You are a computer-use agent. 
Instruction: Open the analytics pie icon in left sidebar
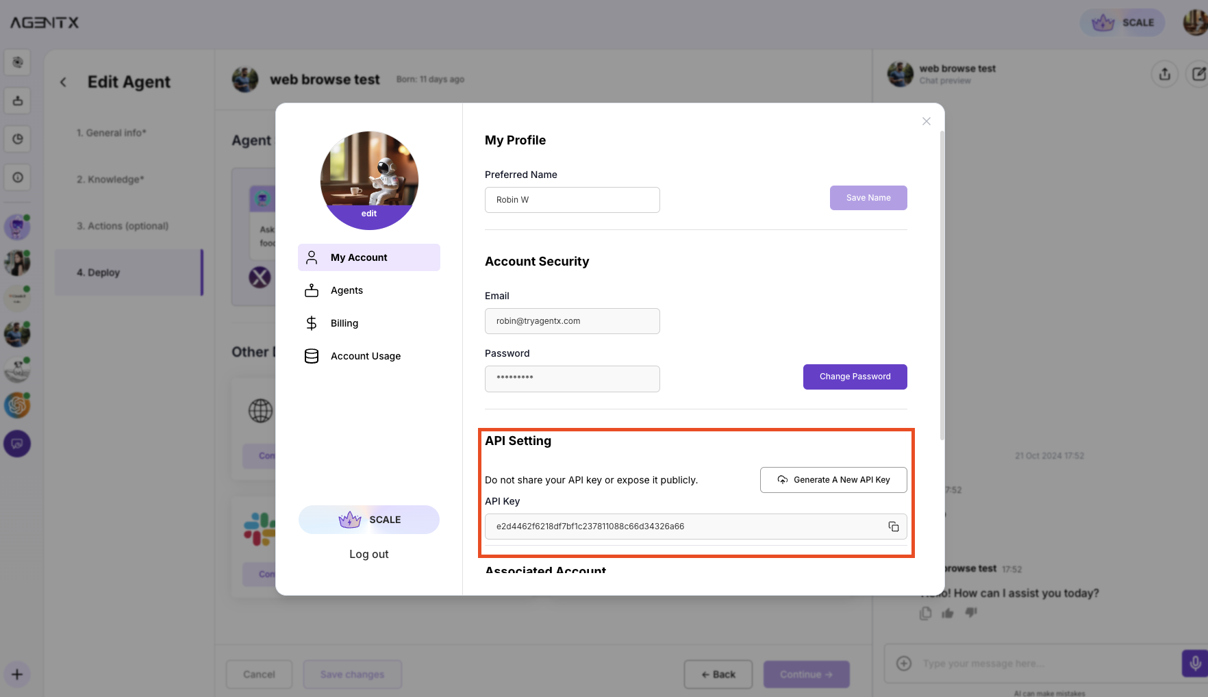18,139
